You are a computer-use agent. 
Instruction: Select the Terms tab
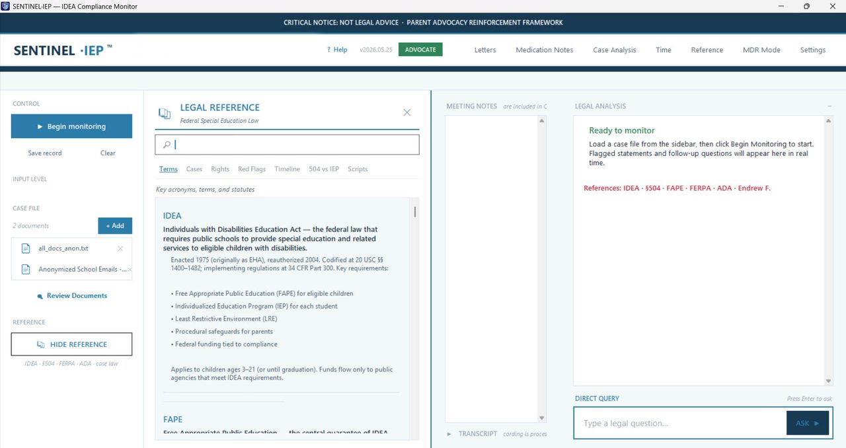pyautogui.click(x=169, y=169)
